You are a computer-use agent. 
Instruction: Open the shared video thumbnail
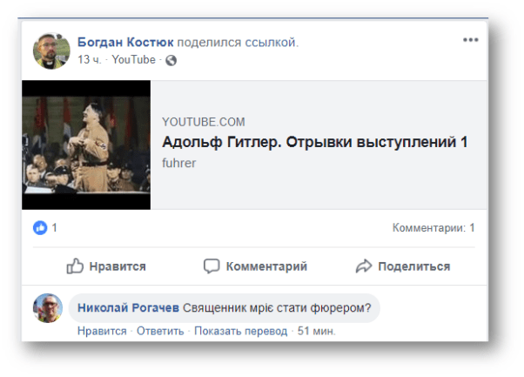86,145
